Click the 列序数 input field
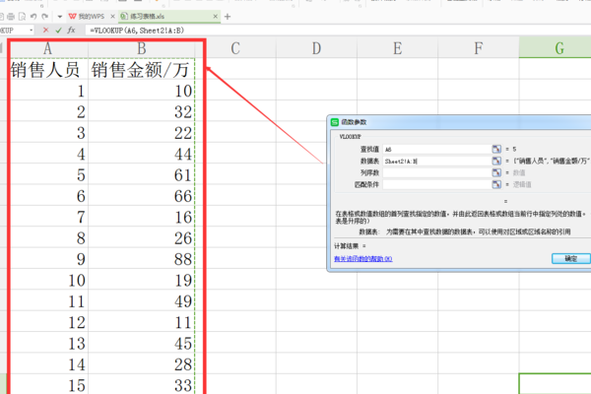This screenshot has height=394, width=591. click(x=434, y=172)
